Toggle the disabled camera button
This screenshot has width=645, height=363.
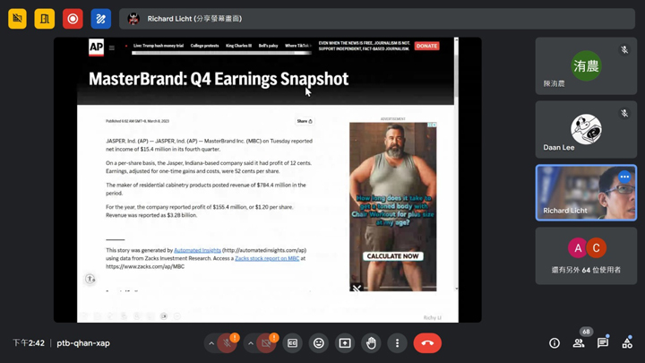point(266,343)
